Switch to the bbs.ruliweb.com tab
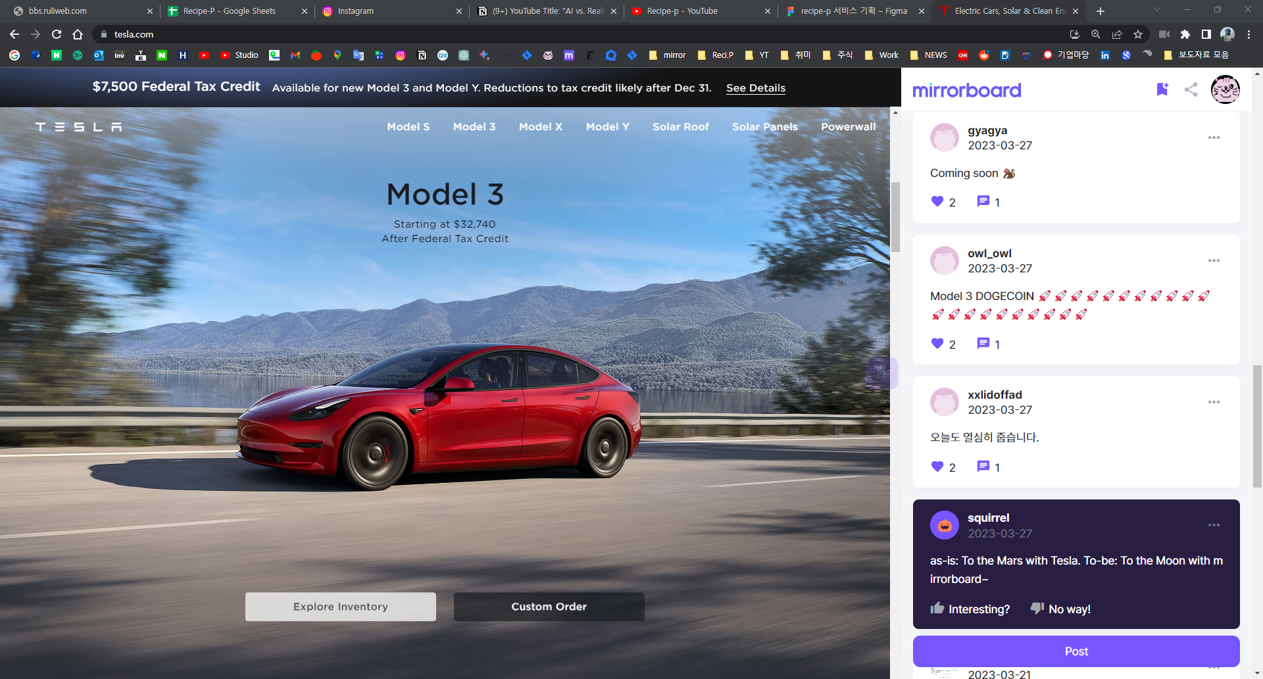This screenshot has height=679, width=1263. click(82, 11)
